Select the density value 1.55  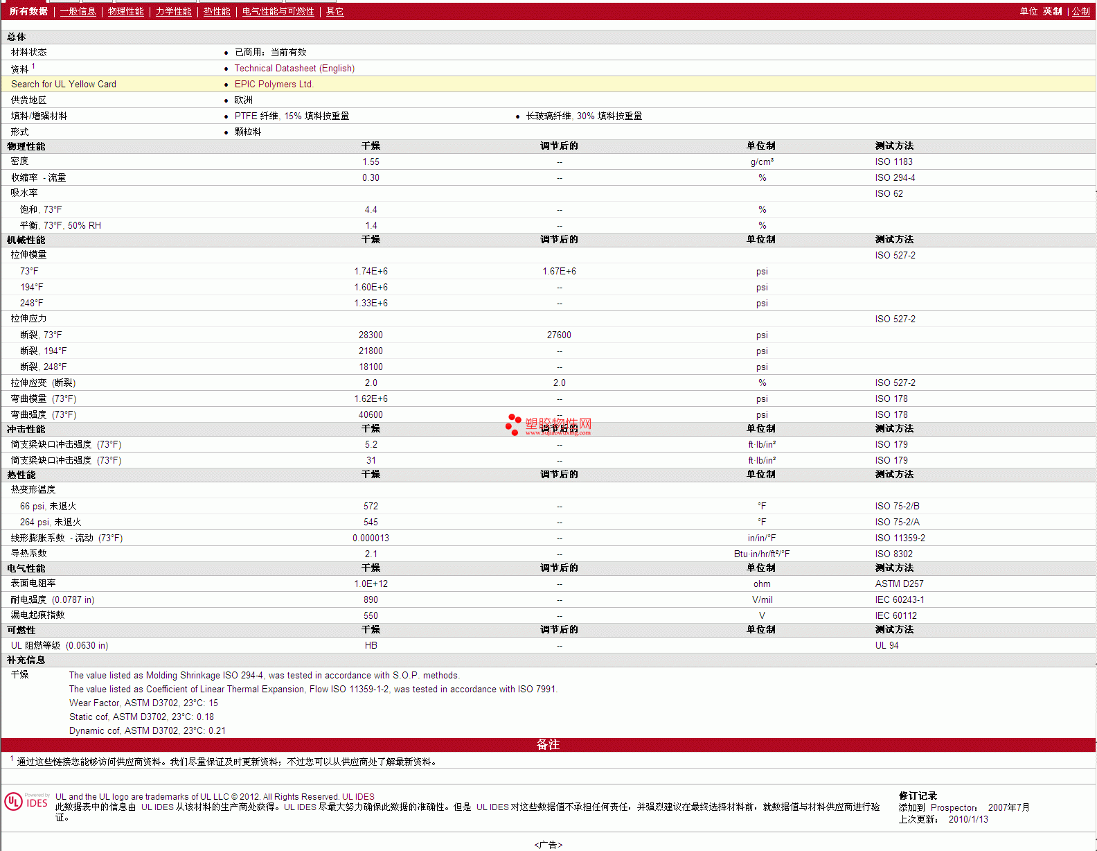(371, 161)
